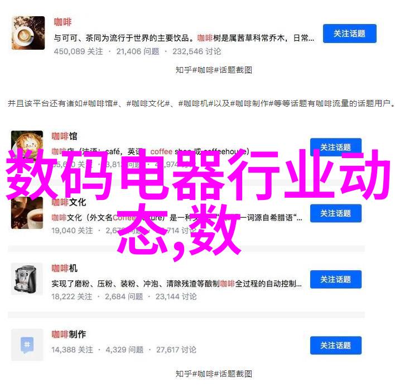Screen dimensions: 395x391
Task: Open the 咖啡文化 topic title link
Action: 69,202
